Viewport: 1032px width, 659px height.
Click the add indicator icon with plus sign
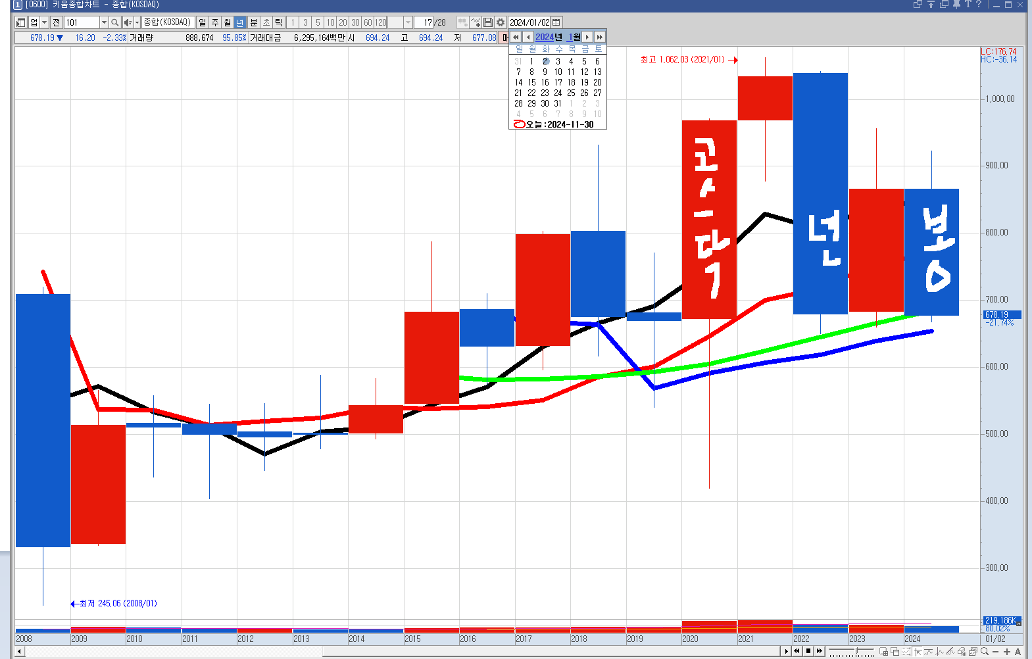(476, 22)
